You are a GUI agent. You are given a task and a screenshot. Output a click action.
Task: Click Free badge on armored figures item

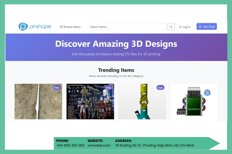[x=109, y=88]
